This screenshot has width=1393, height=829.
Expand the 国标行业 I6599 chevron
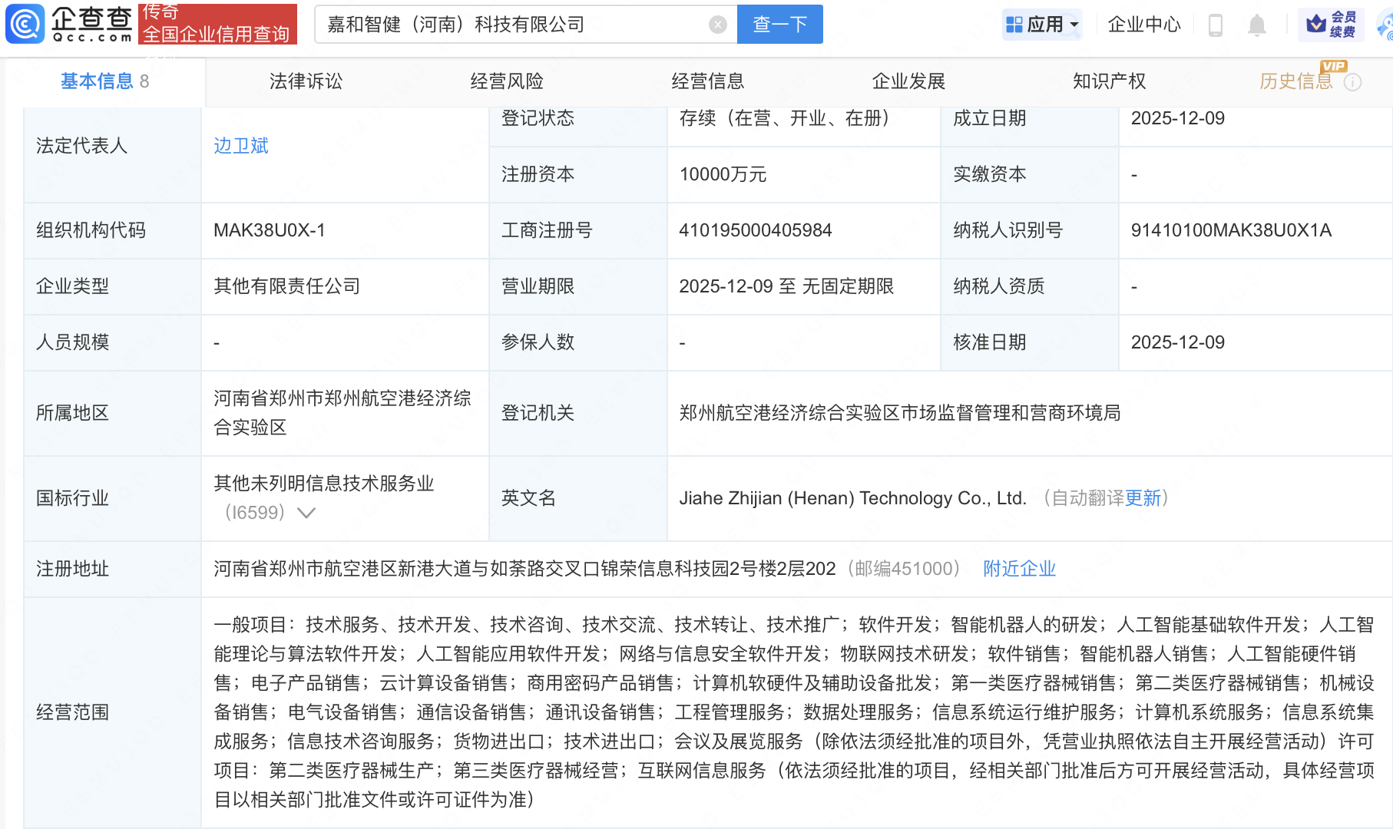(306, 513)
